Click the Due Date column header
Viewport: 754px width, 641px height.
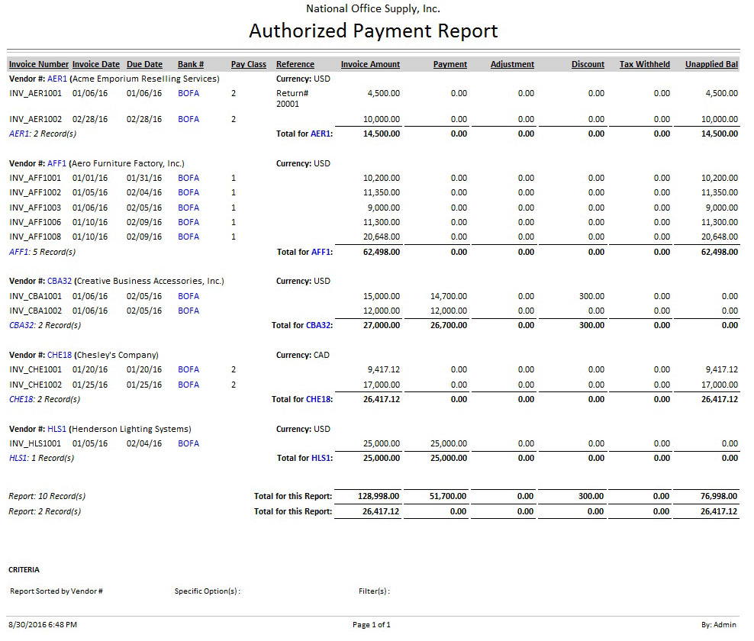tap(144, 65)
